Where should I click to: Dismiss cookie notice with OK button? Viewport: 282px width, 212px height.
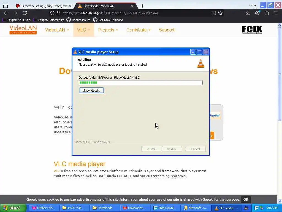click(246, 199)
